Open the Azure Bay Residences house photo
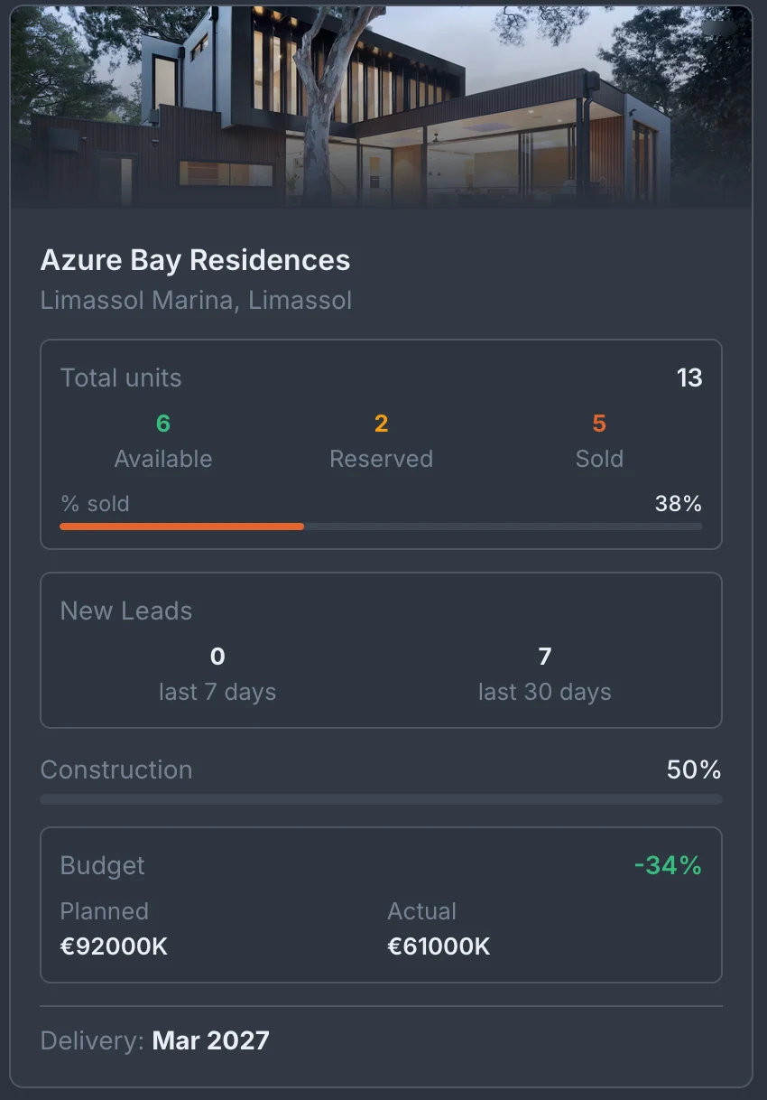 381,107
